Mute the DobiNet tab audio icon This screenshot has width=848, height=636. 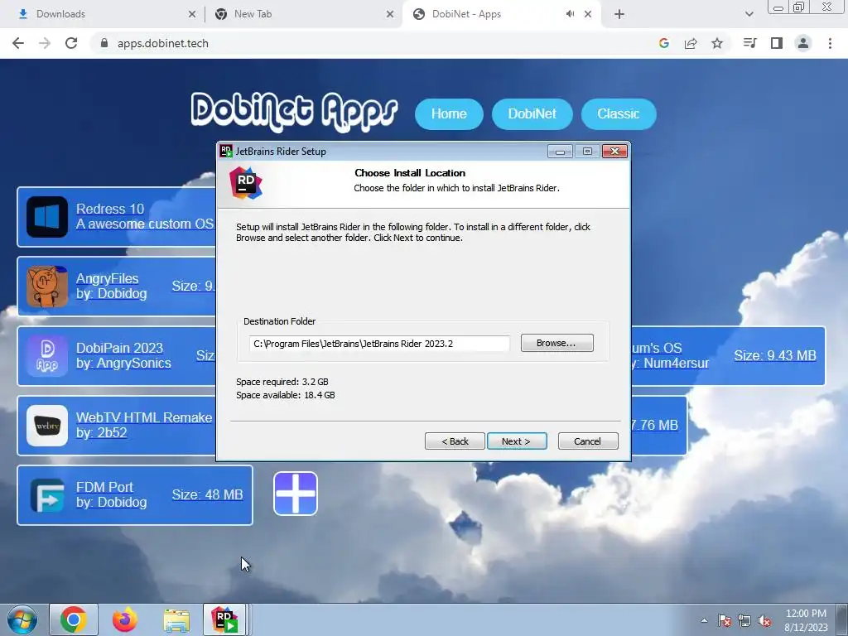point(570,14)
